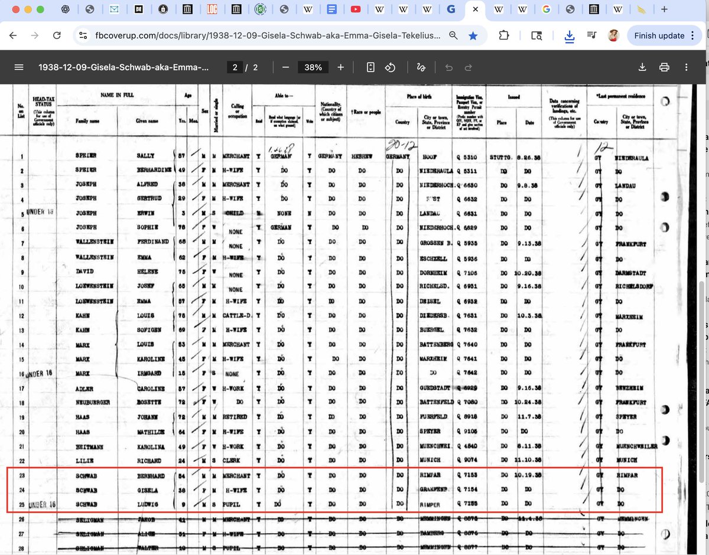
Task: Zoom out of the PDF document
Action: click(x=285, y=67)
